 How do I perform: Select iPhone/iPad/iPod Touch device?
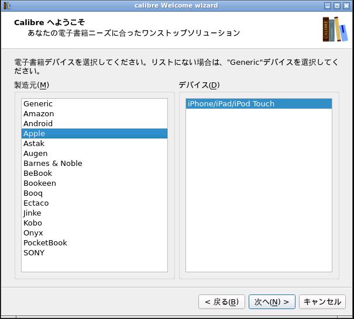(x=259, y=103)
